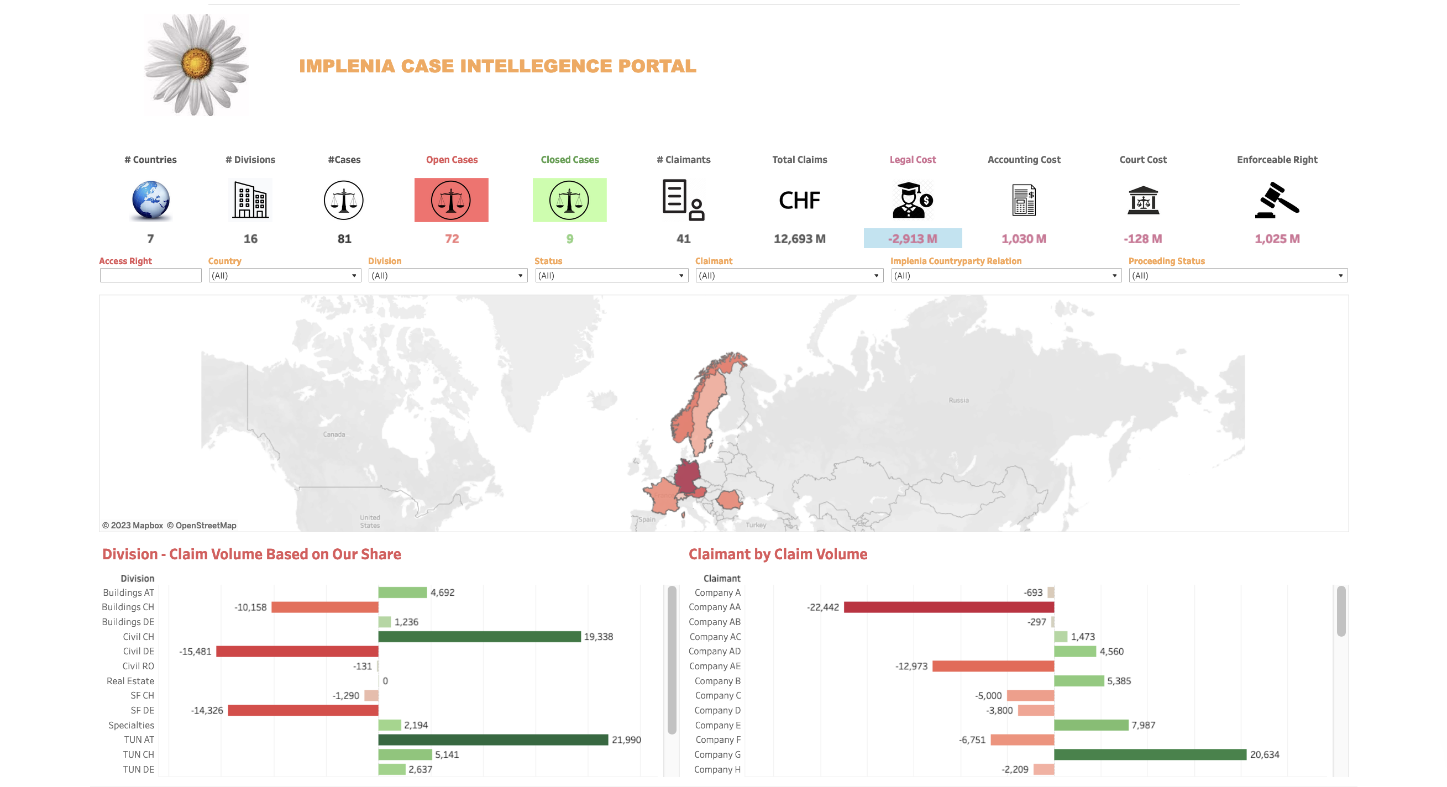Expand the Status filter dropdown
Screen dimensions: 1447x787
[611, 275]
